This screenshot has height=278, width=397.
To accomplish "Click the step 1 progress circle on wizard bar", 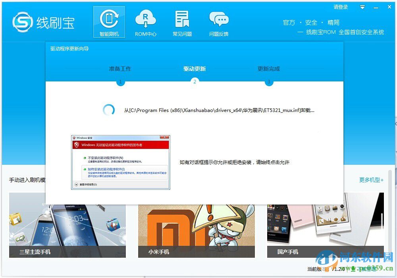I will 120,82.
